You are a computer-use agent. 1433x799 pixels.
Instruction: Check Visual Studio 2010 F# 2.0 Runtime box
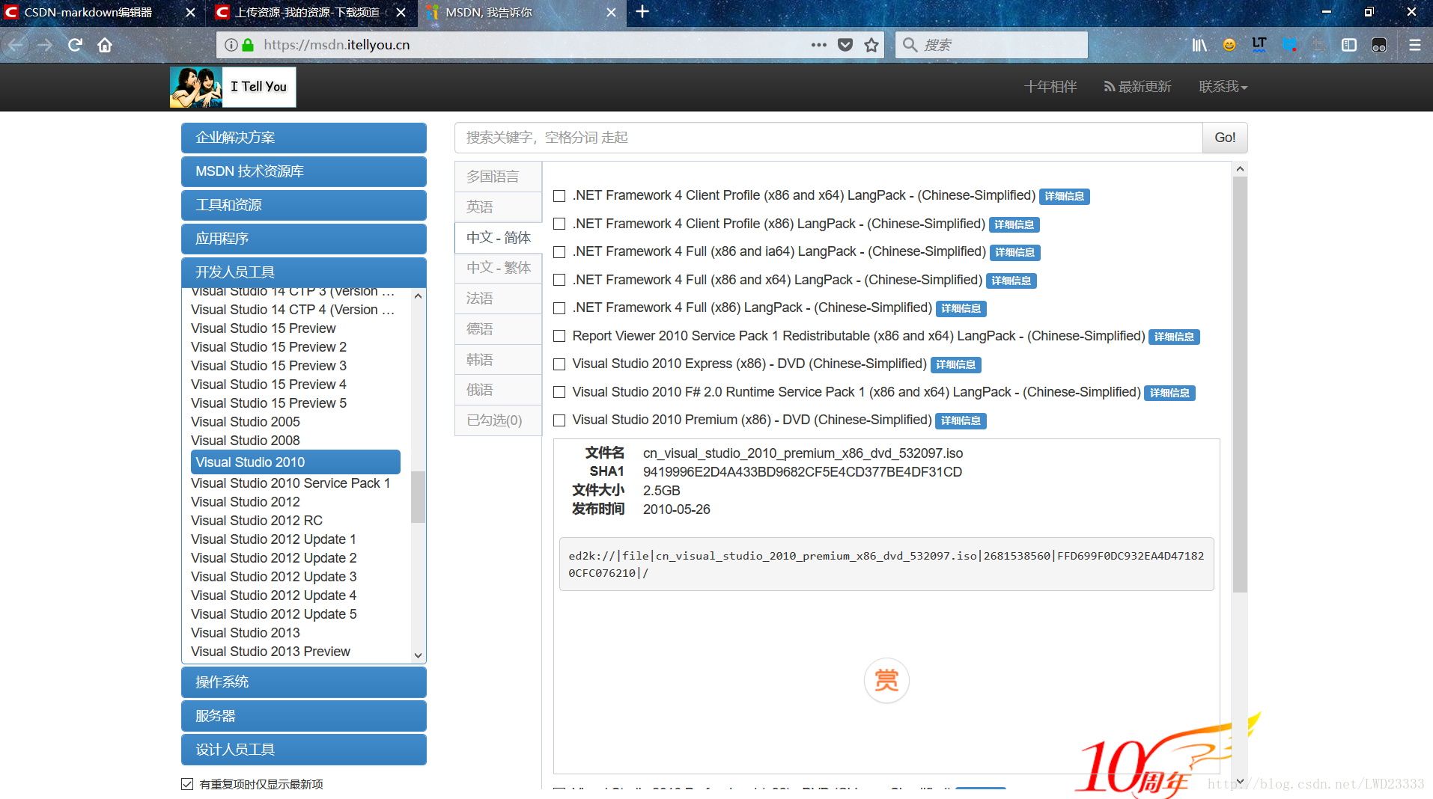point(559,392)
